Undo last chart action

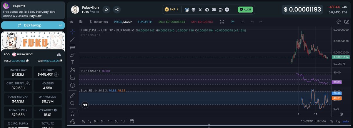point(252,22)
